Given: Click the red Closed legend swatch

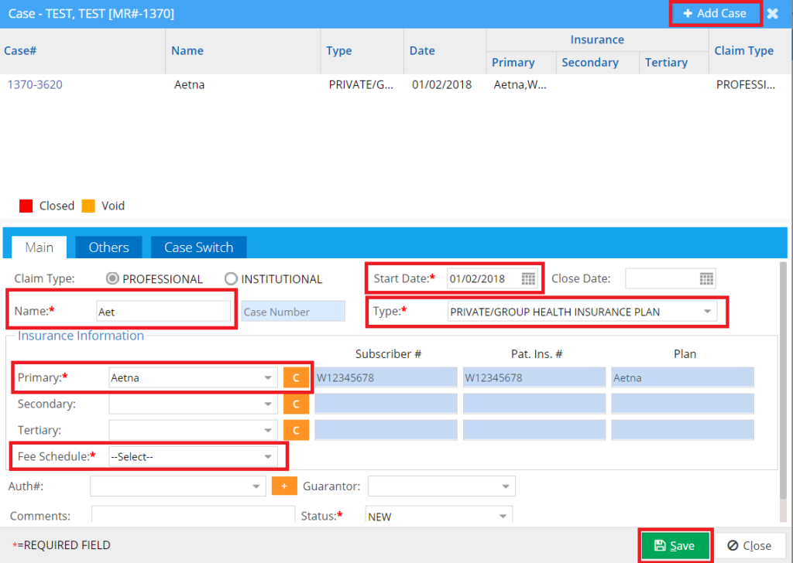Looking at the screenshot, I should (24, 205).
